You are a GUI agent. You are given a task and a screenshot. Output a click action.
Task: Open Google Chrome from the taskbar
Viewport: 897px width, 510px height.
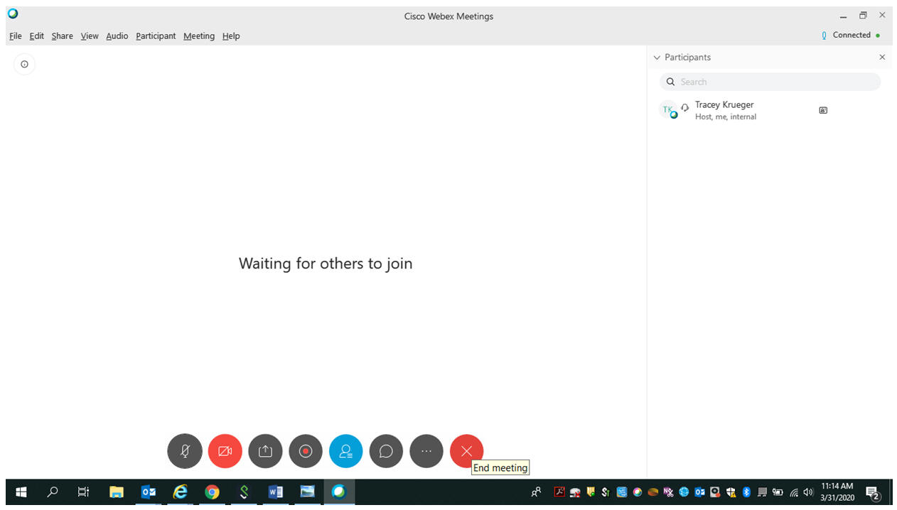[x=212, y=492]
